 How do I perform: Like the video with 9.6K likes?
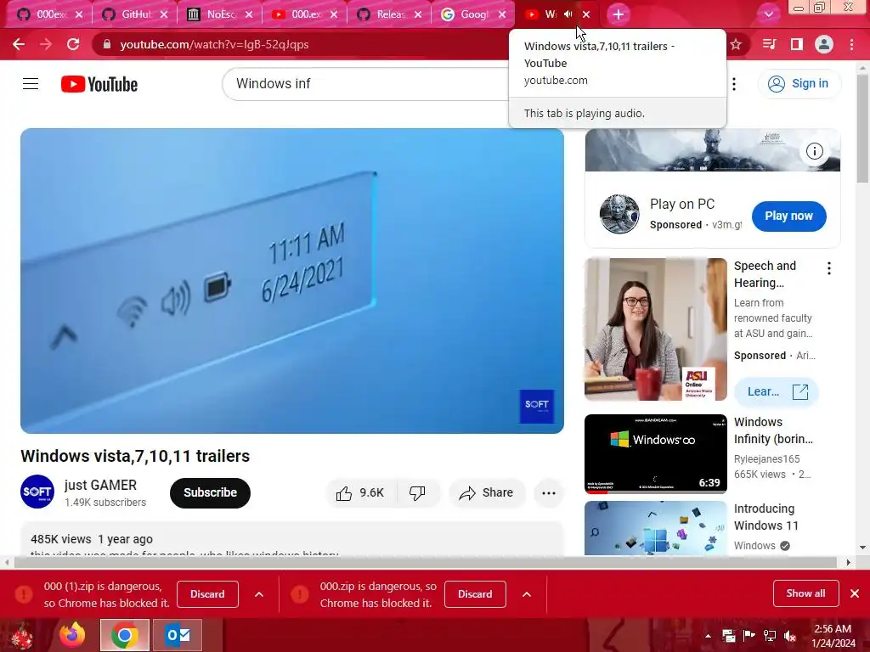(360, 492)
